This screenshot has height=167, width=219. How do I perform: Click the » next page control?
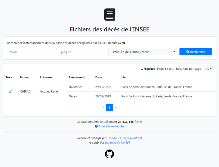116,107
